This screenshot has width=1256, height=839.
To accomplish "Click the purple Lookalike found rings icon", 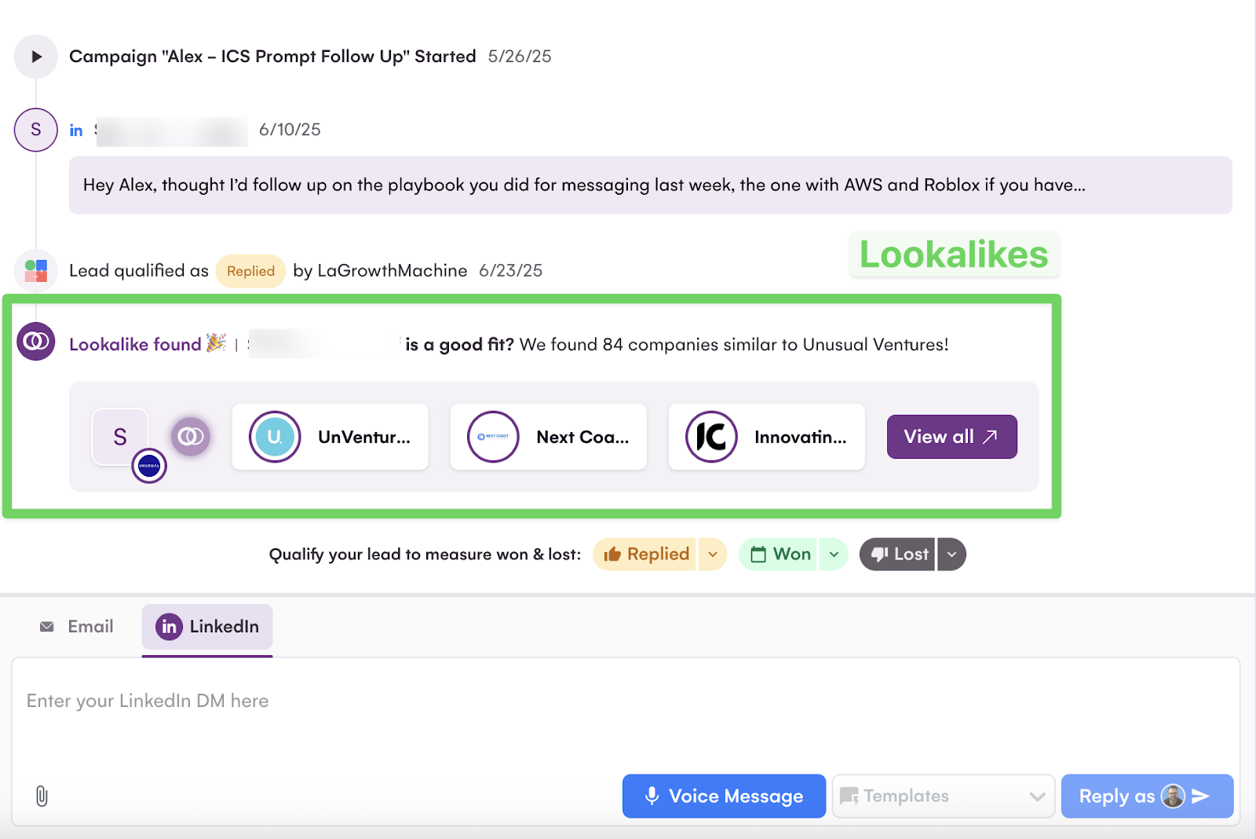I will (36, 342).
